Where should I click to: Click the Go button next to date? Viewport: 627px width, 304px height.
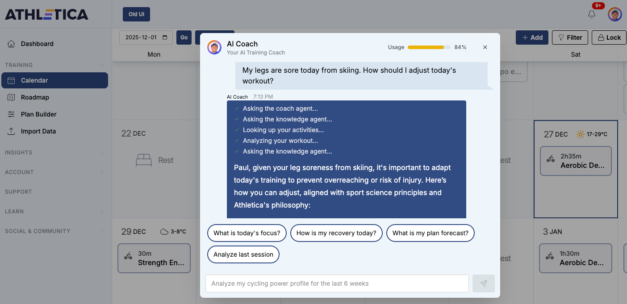184,37
